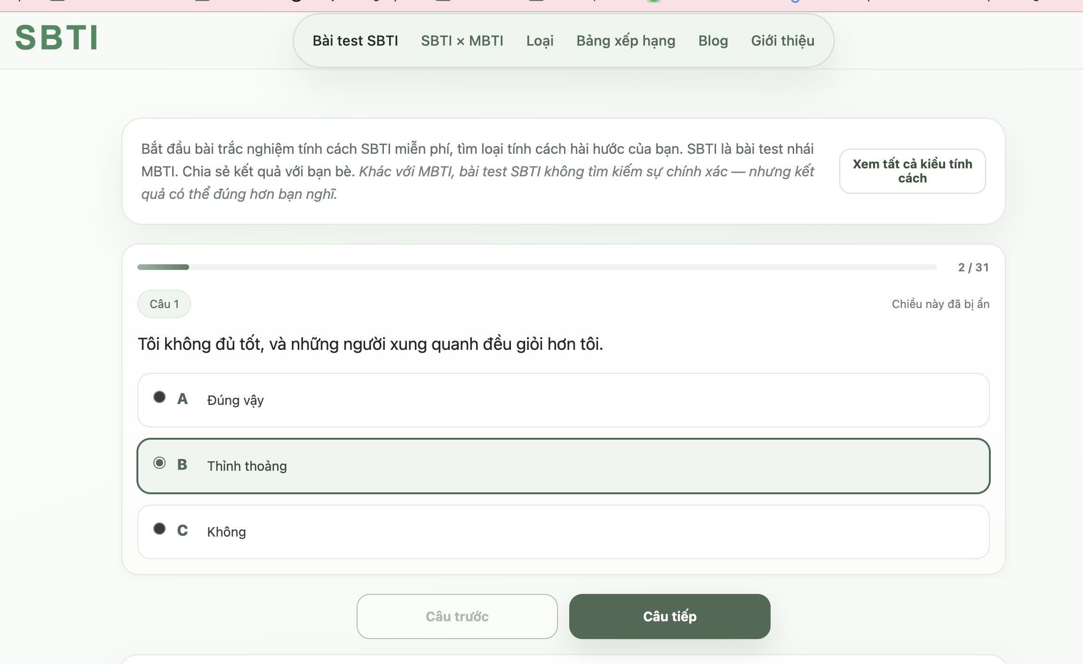Switch to the 'SBTI × MBTI' section
This screenshot has height=664, width=1083.
[462, 41]
